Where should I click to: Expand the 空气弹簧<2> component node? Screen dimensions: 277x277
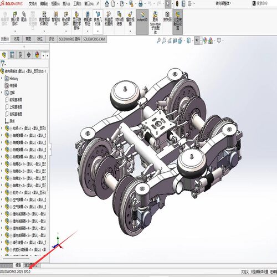2,207
